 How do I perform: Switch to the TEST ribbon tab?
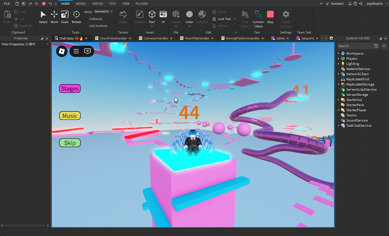click(x=113, y=4)
